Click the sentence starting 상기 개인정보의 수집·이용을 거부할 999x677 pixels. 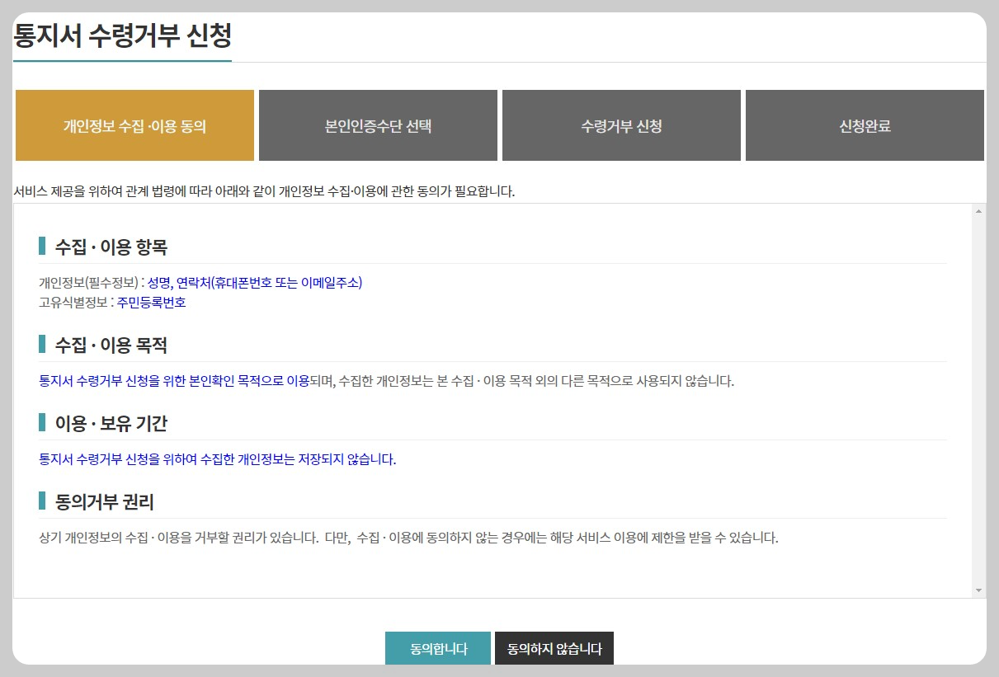coord(408,538)
